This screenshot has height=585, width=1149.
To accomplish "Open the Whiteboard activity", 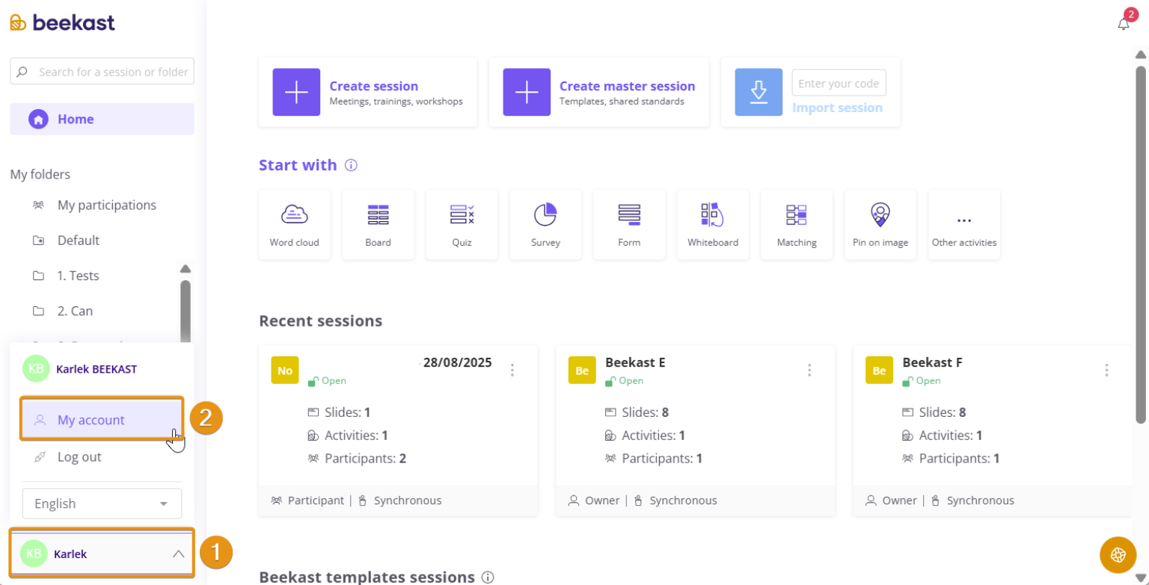I will [713, 224].
